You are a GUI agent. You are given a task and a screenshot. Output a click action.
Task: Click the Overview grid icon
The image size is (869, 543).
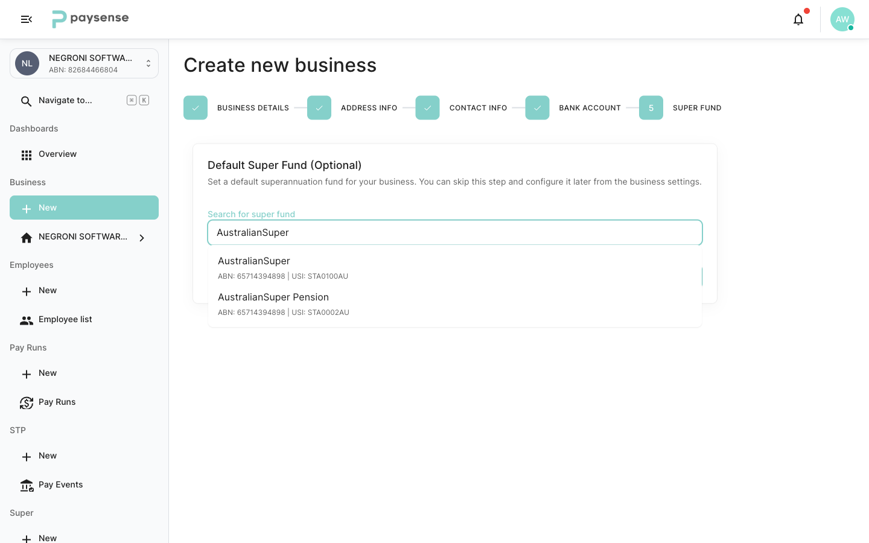(x=27, y=155)
